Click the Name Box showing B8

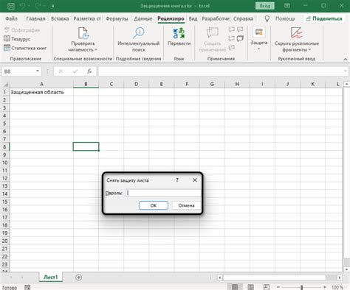[18, 71]
